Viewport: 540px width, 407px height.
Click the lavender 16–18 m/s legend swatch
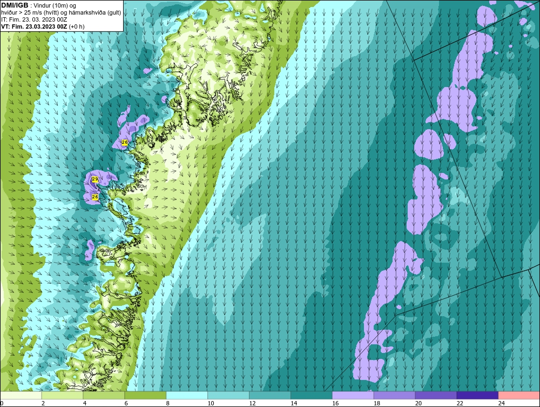click(x=353, y=395)
